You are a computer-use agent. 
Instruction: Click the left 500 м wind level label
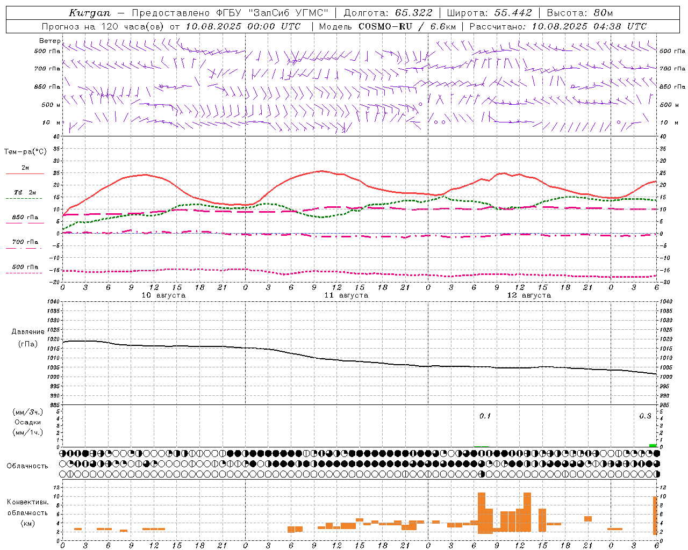pos(51,105)
